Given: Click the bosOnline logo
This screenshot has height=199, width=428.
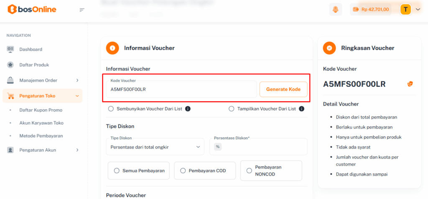Looking at the screenshot, I should pos(32,9).
